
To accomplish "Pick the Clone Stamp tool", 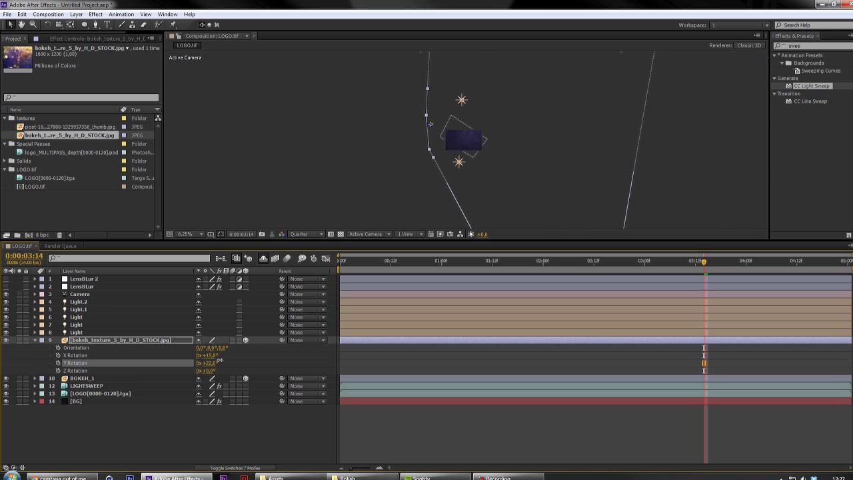I will click(132, 25).
